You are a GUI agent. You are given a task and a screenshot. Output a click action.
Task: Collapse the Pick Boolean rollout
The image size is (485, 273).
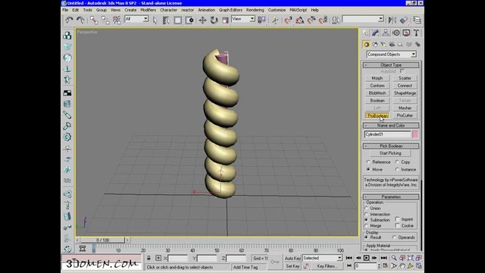[x=391, y=146]
